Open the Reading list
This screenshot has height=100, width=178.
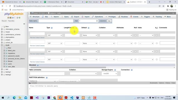pyautogui.click(x=171, y=10)
